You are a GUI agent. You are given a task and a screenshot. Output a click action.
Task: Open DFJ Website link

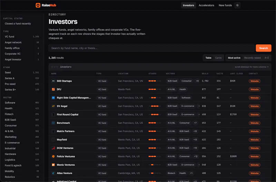coord(254,89)
